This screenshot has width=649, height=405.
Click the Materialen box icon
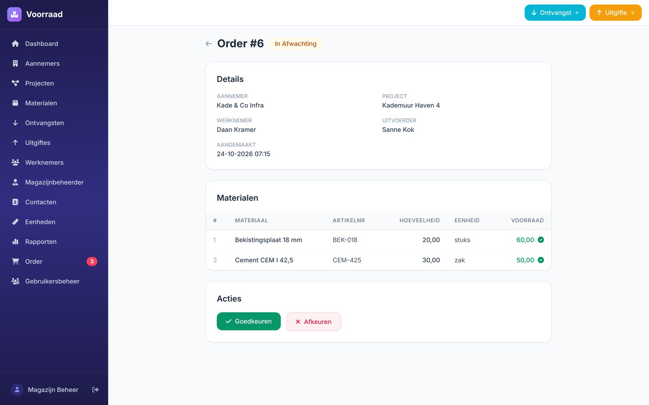click(x=15, y=103)
